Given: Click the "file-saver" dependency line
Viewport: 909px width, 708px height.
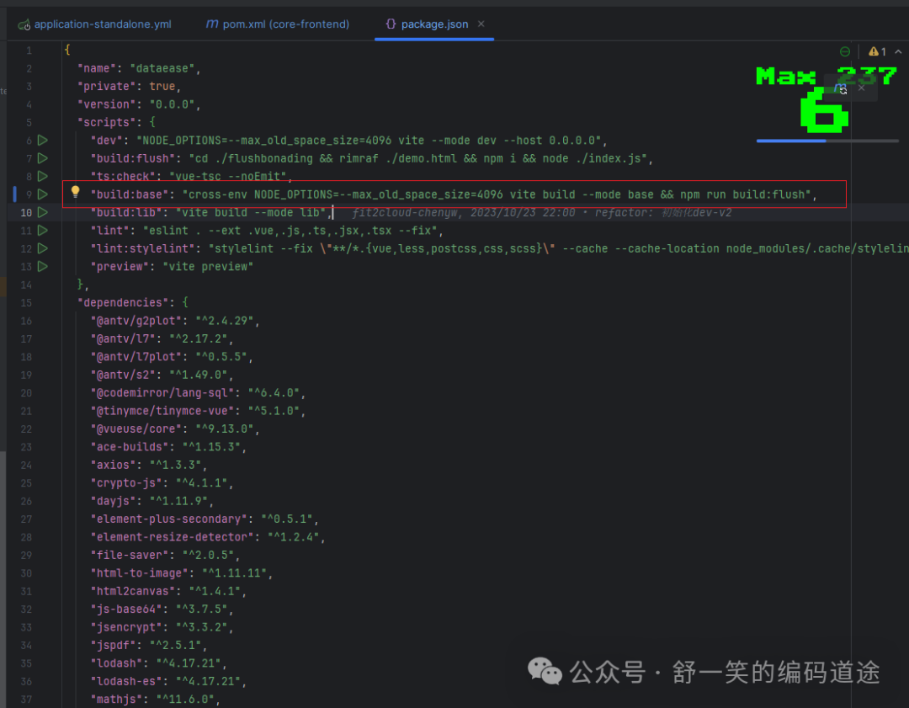Looking at the screenshot, I should [165, 555].
